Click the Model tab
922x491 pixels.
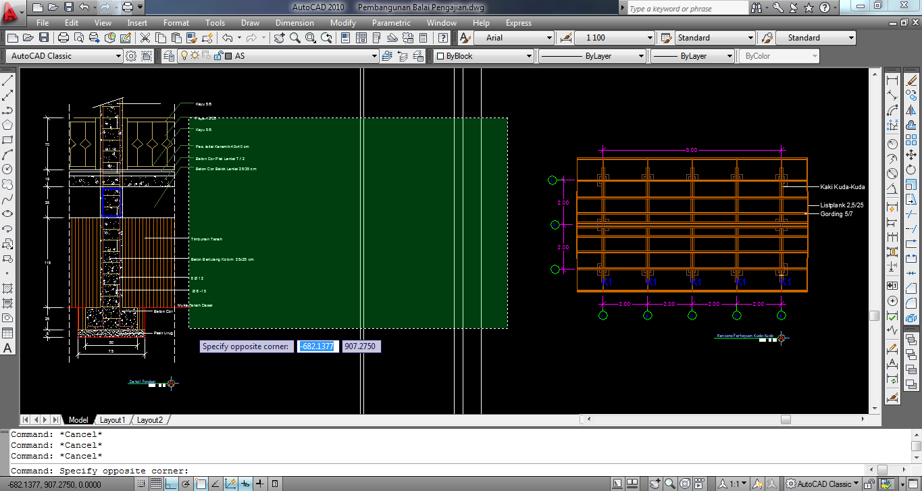78,420
